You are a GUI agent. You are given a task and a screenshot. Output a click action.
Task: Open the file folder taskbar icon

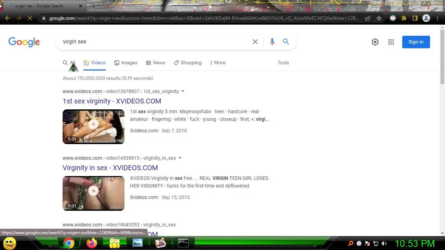click(114, 243)
